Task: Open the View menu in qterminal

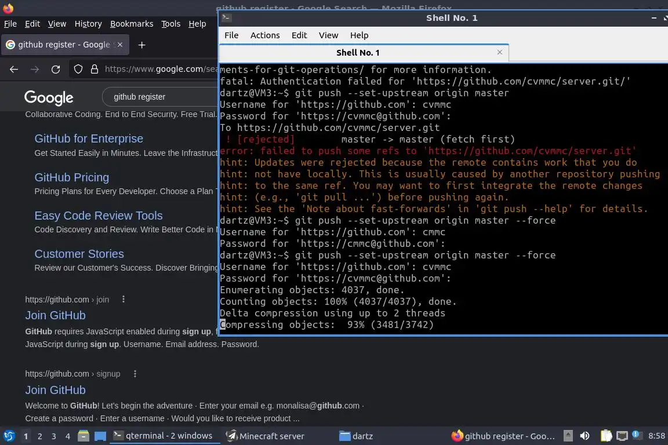Action: [328, 35]
